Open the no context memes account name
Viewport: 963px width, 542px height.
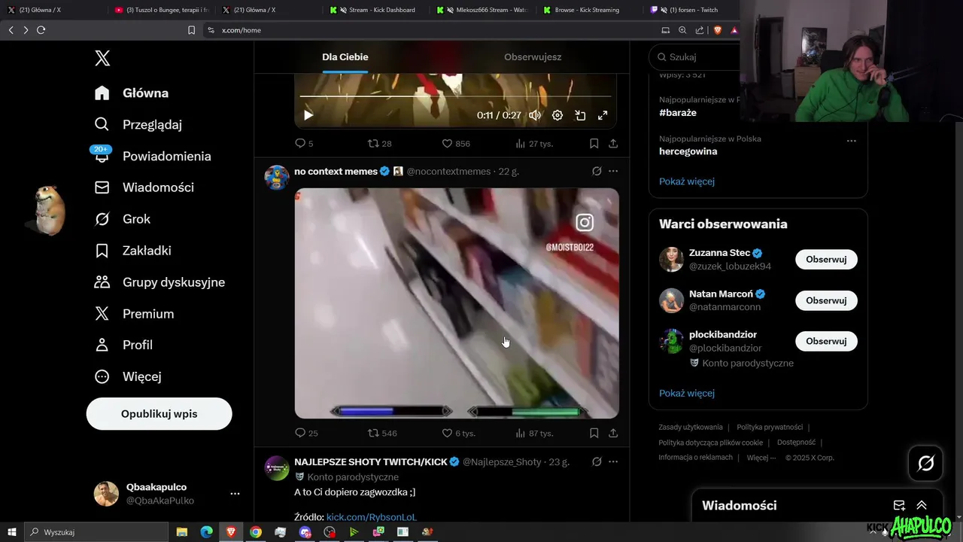(x=336, y=172)
